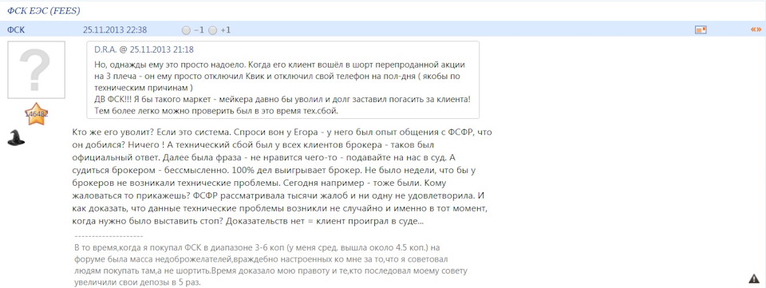Open the ФСК user profile link
The height and width of the screenshot is (288, 766).
click(16, 30)
